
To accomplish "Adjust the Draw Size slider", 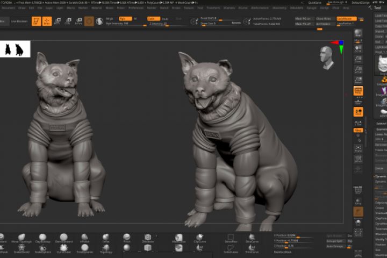I will tap(216, 24).
